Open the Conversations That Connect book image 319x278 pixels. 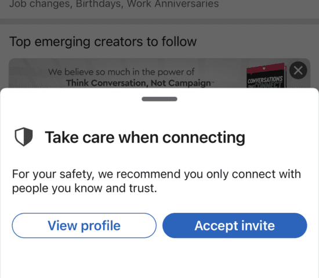coord(266,76)
